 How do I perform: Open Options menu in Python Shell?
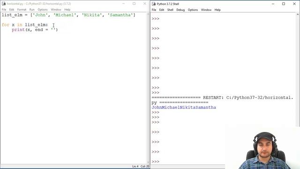click(x=193, y=10)
